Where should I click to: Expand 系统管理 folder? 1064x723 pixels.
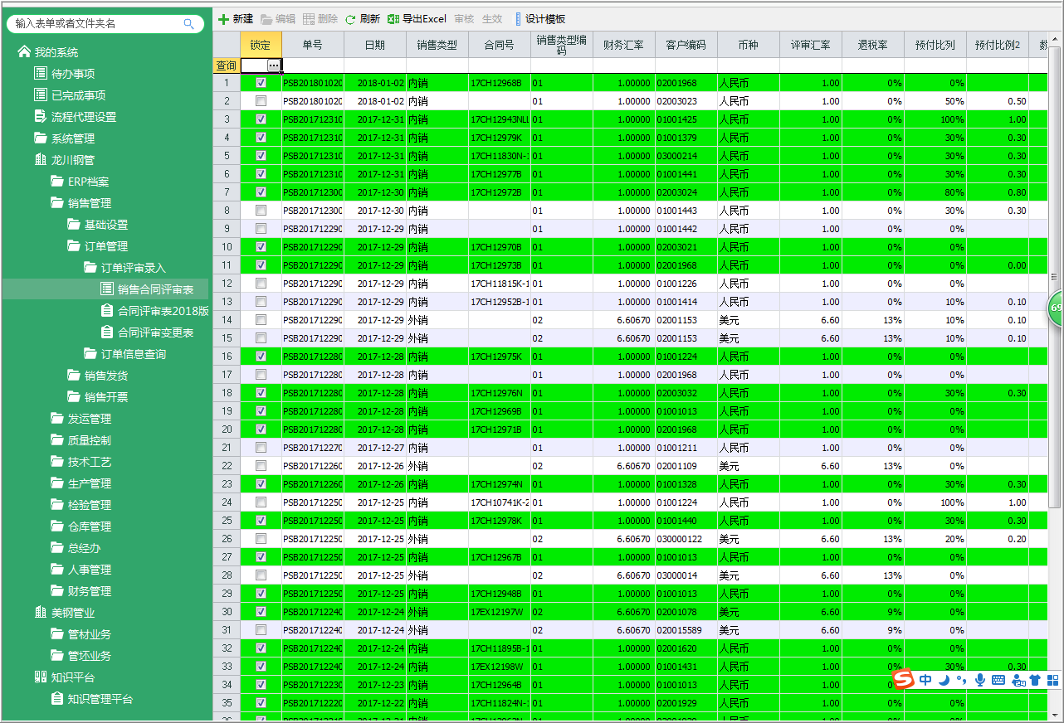tap(64, 138)
